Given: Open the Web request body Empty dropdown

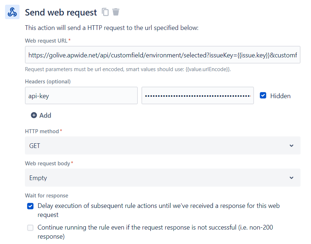Looking at the screenshot, I should (162, 178).
